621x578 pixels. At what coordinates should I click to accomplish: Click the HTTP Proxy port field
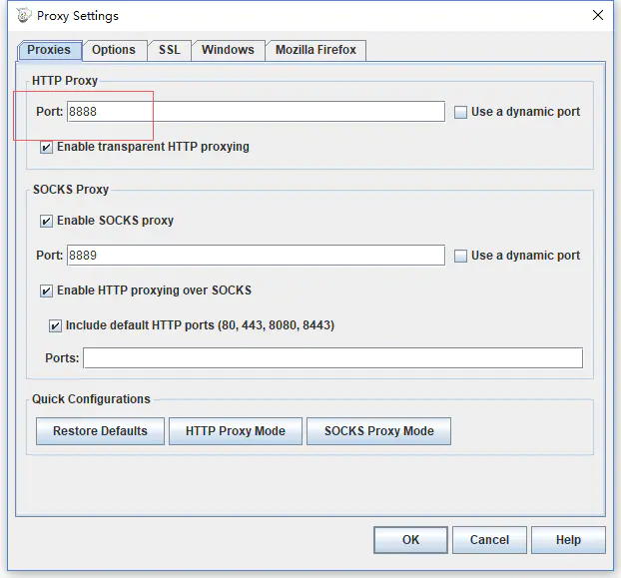click(x=255, y=112)
